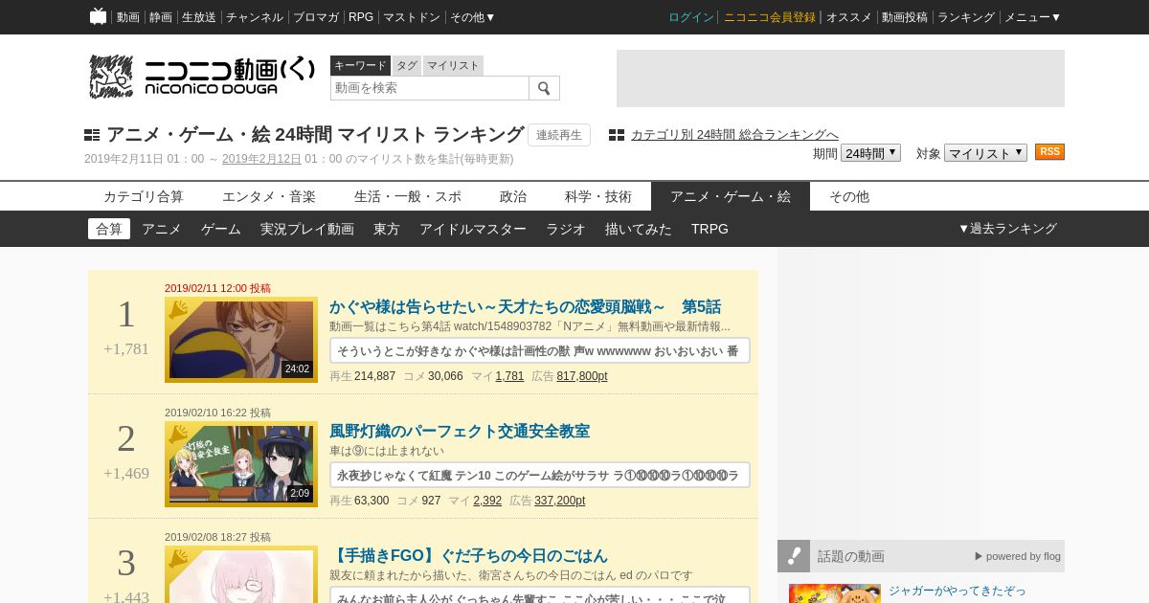This screenshot has width=1149, height=603.
Task: Click the RSS feed badge
Action: 1049,152
